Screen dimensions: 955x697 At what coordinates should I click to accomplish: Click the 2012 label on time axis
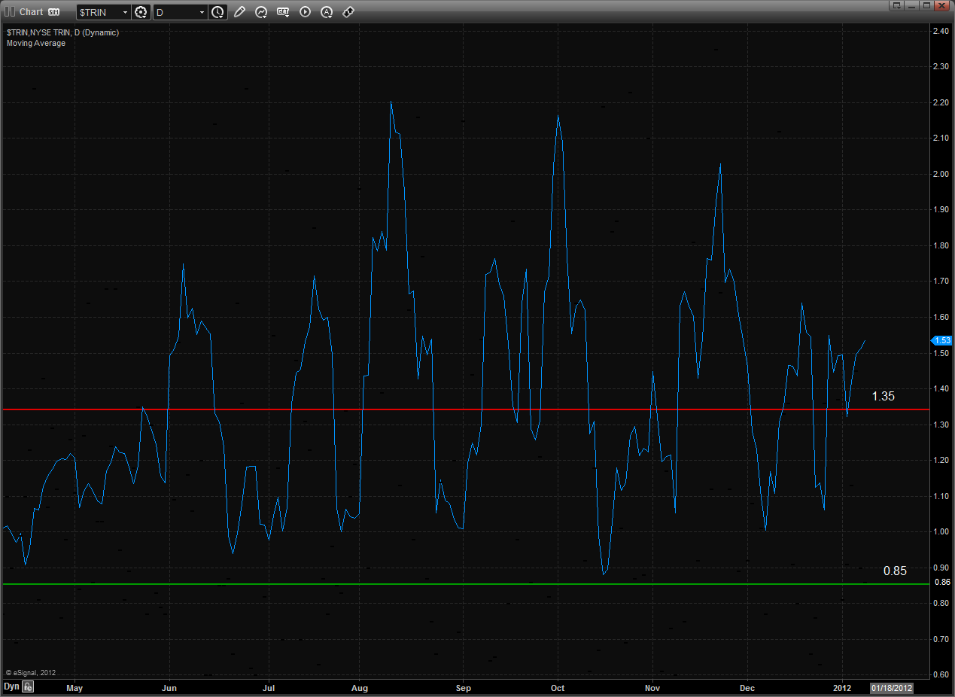pyautogui.click(x=842, y=687)
